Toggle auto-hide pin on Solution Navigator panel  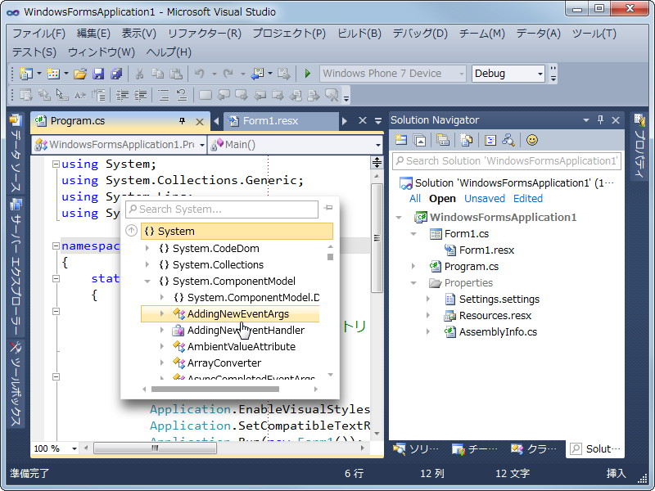(x=600, y=120)
